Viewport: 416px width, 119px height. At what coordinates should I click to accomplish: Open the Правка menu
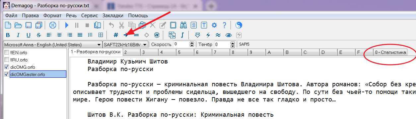point(31,15)
